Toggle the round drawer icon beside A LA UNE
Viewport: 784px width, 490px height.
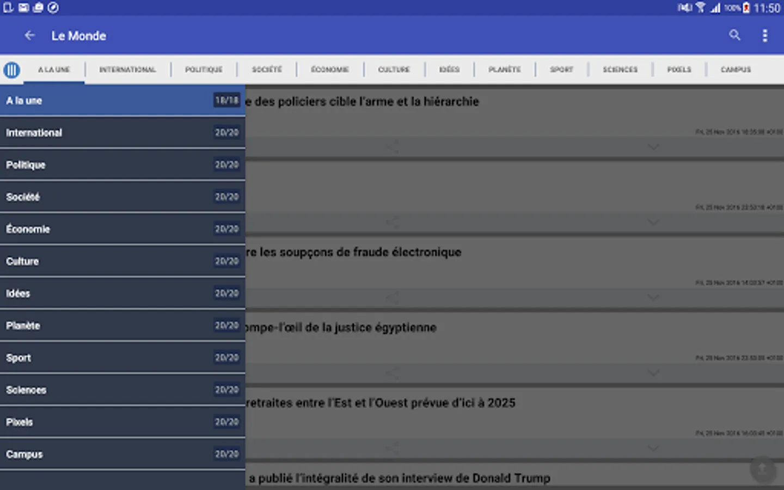(x=11, y=70)
